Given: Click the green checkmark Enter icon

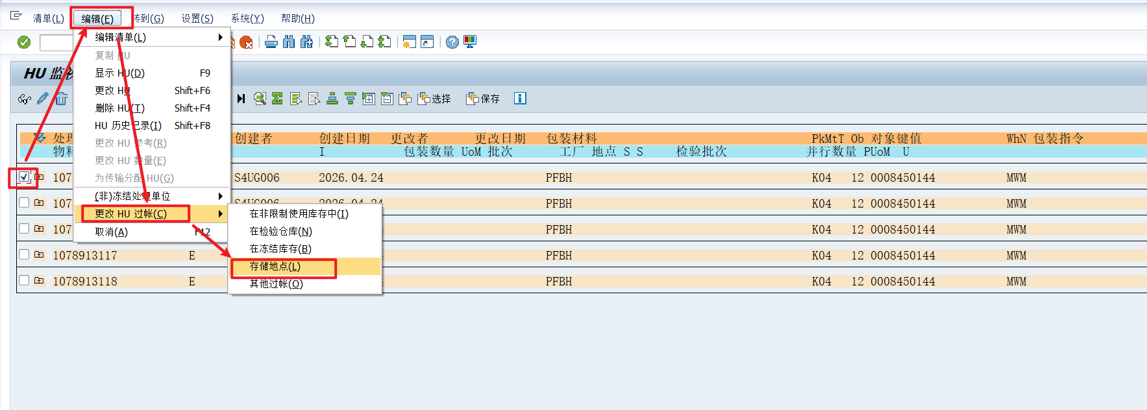Looking at the screenshot, I should click(24, 42).
